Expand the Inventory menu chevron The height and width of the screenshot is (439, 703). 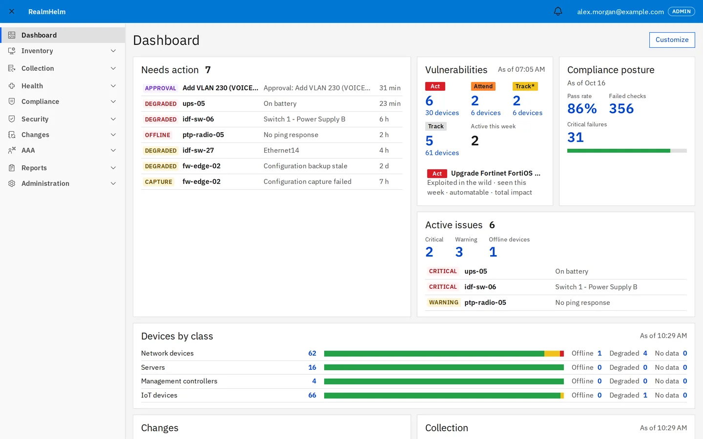point(113,51)
